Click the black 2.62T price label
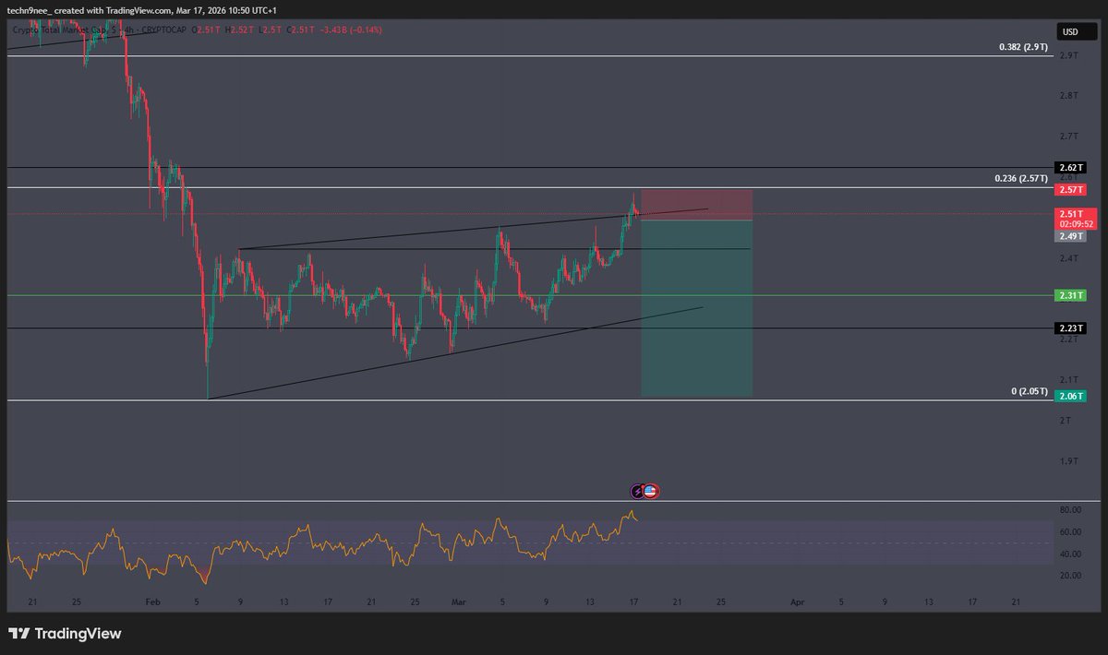1108x655 pixels. coord(1070,168)
